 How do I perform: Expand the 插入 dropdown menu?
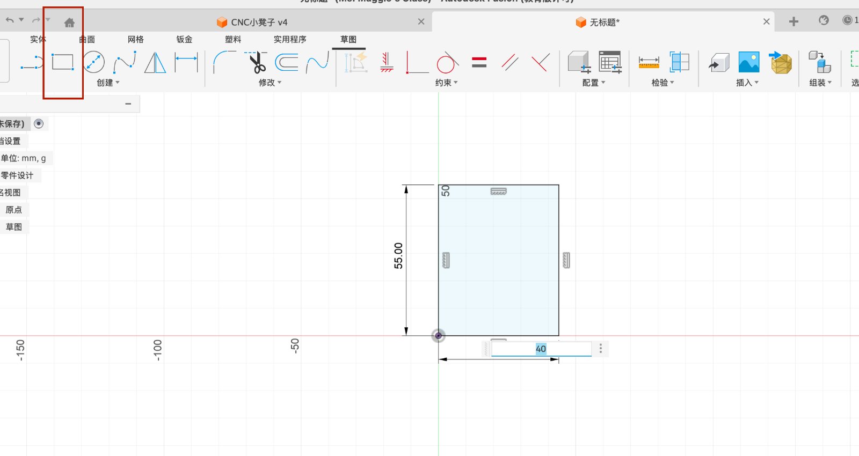click(747, 83)
